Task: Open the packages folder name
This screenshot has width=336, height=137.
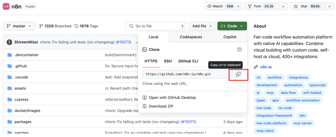Action: (x=23, y=122)
